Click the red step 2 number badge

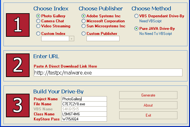click(18, 64)
